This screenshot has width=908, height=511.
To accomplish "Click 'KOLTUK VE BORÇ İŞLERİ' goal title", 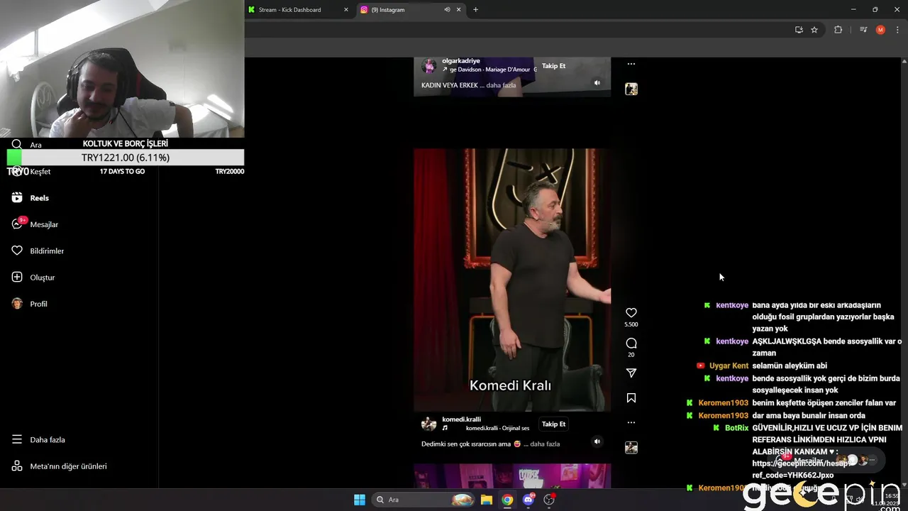I will tap(125, 143).
